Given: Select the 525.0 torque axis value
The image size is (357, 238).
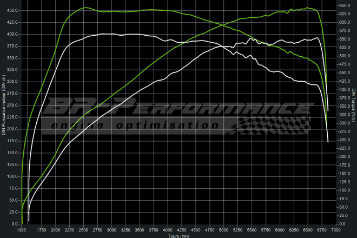Looking at the screenshot, I should (x=345, y=48).
